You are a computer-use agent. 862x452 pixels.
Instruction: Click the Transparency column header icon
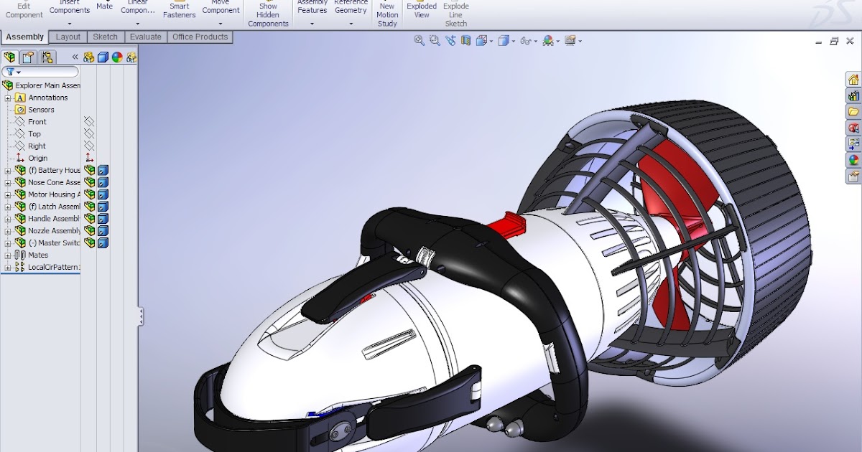click(130, 57)
